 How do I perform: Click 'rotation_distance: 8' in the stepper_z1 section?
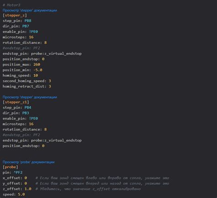coord(25,129)
